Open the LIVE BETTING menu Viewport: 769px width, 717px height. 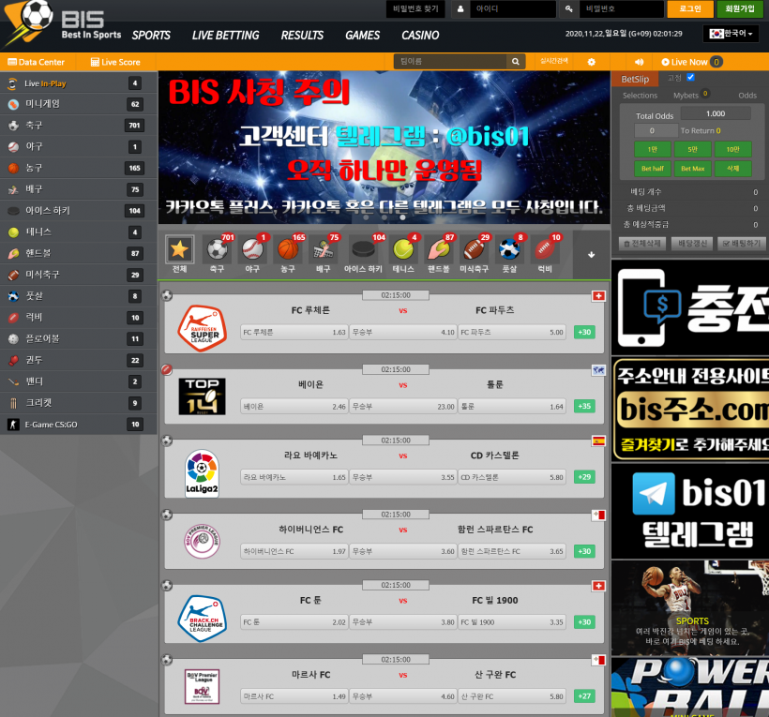[x=226, y=36]
